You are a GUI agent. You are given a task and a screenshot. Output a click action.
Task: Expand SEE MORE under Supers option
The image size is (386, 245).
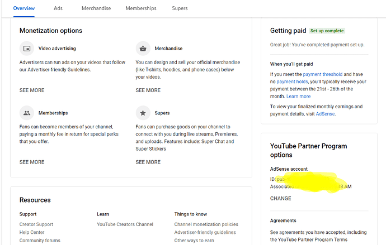[148, 162]
